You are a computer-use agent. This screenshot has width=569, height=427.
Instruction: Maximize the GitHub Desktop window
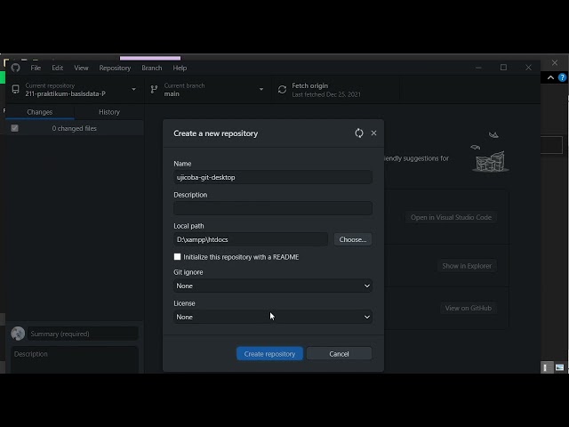click(503, 68)
